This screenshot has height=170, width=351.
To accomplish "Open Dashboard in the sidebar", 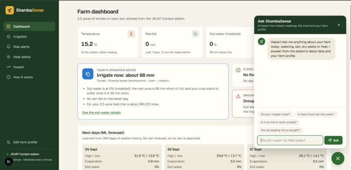I will [x=29, y=27].
